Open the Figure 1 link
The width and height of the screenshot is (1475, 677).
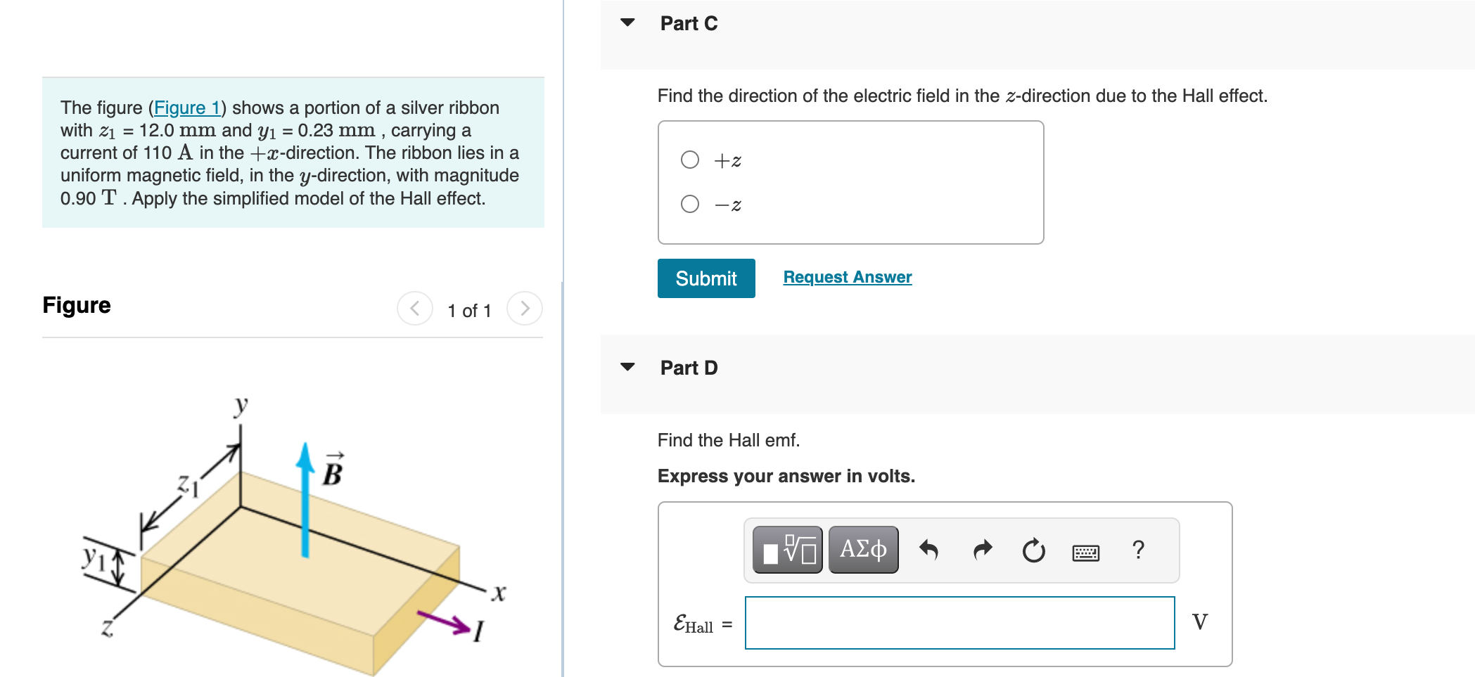coord(187,107)
